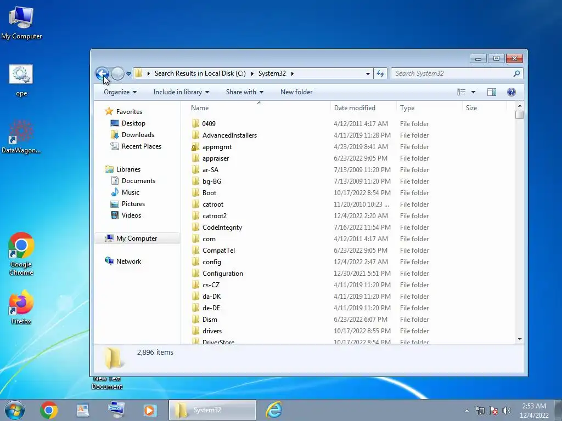Open Recent Places in navigation pane
This screenshot has height=421, width=562.
(136, 146)
